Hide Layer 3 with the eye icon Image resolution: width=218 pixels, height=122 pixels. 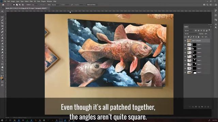(x=185, y=60)
